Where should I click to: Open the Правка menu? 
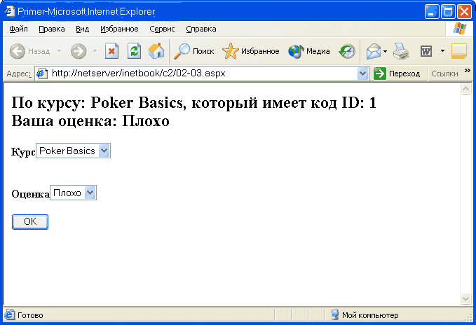(52, 29)
